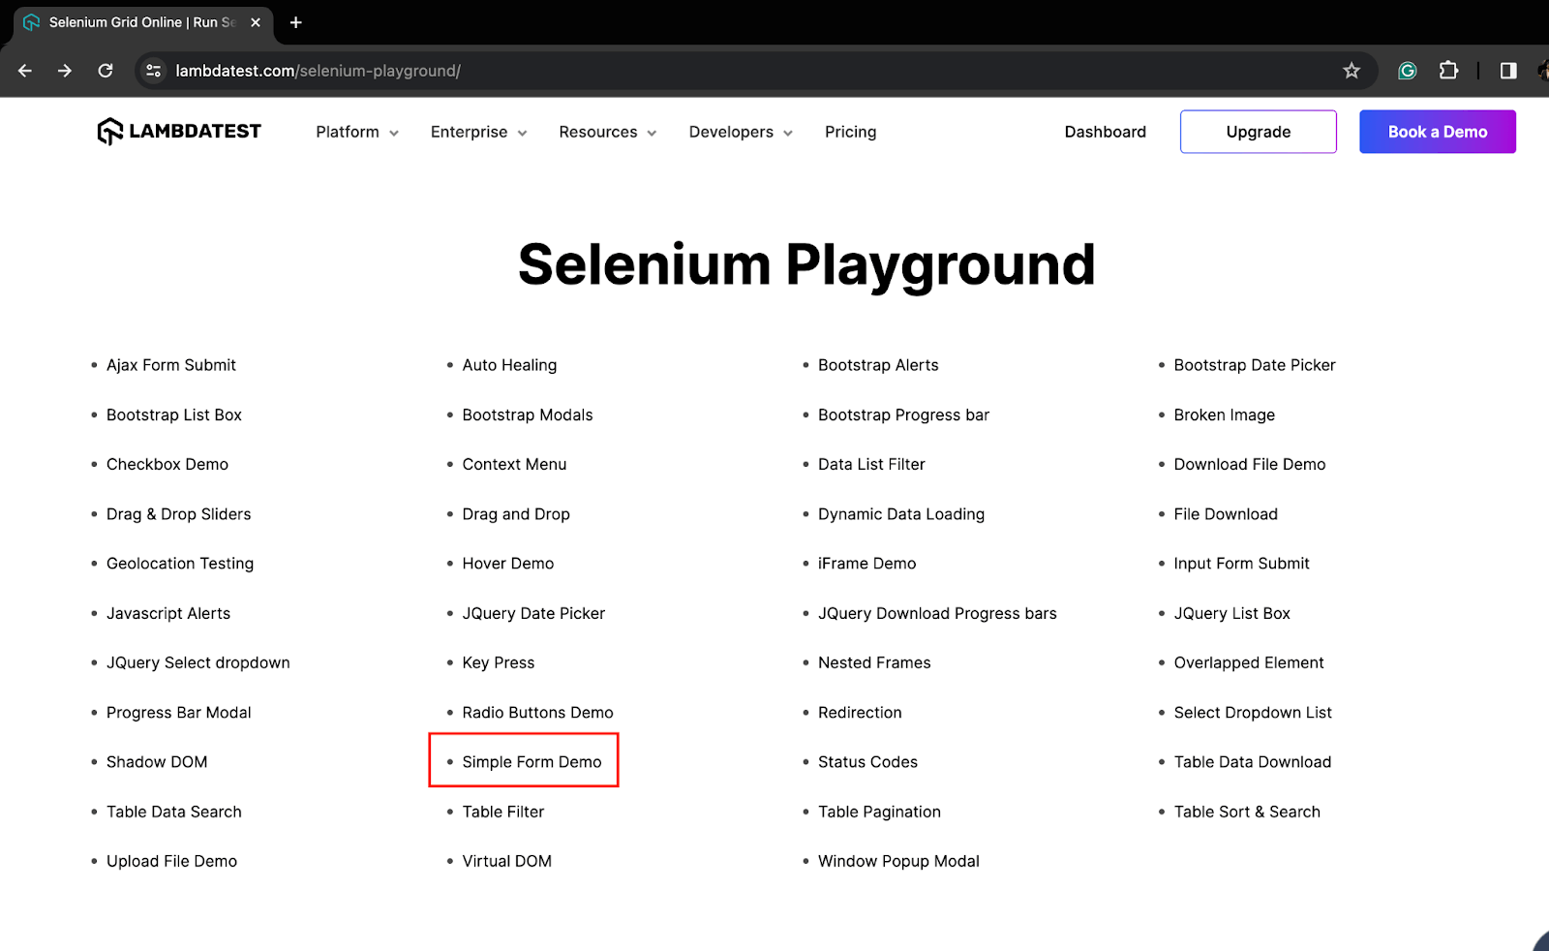Screen dimensions: 1549x951
Task: Open Dynamic Data Loading link
Action: click(901, 514)
